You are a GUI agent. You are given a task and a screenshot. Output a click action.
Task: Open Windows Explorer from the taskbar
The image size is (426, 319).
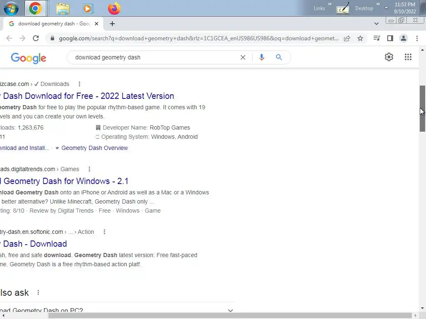[63, 8]
